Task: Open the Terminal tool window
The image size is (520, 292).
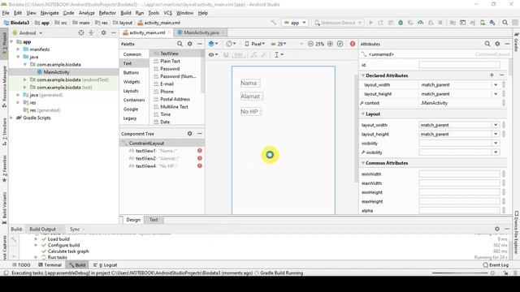Action: tap(50, 265)
